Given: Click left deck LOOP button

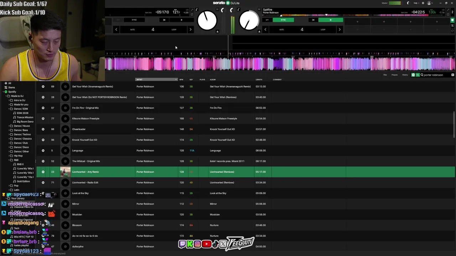Looking at the screenshot, I should pos(174,30).
